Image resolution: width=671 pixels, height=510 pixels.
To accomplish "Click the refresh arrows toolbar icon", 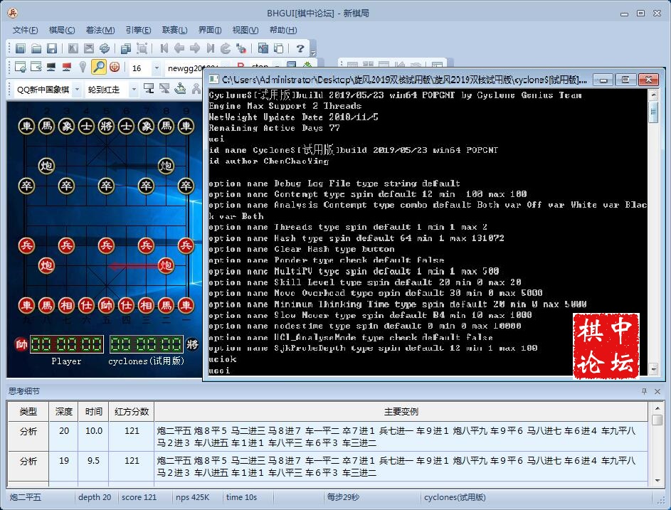I will pos(104,48).
